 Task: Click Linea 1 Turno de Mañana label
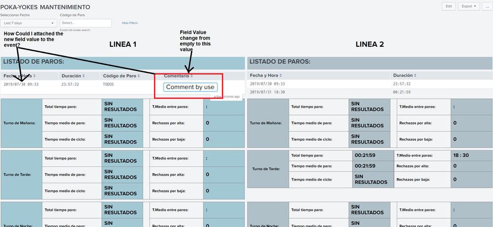[20, 123]
